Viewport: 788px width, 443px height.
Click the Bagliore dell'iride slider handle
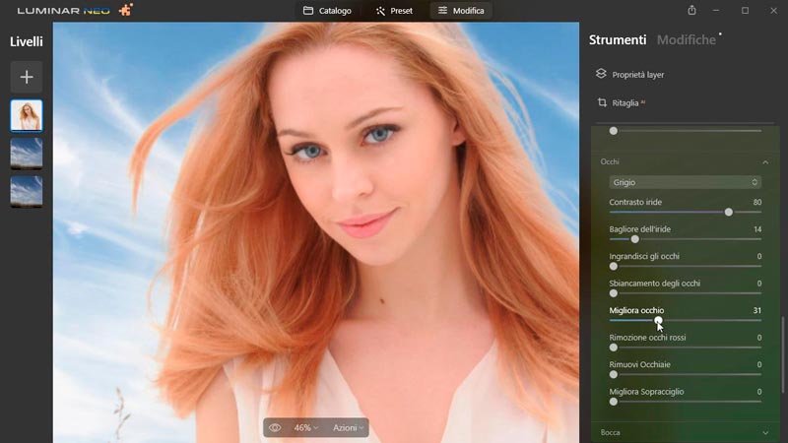coord(635,239)
